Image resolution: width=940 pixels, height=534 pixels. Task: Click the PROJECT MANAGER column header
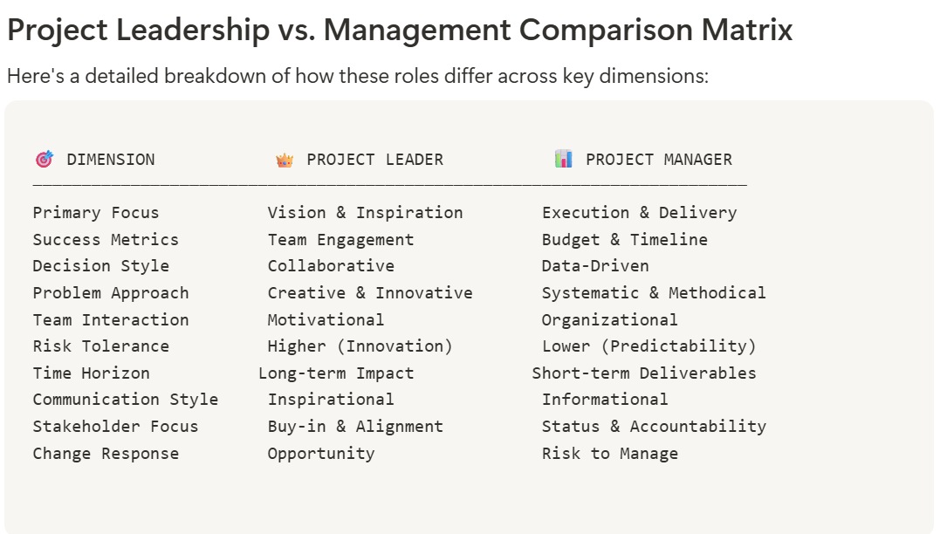[658, 160]
